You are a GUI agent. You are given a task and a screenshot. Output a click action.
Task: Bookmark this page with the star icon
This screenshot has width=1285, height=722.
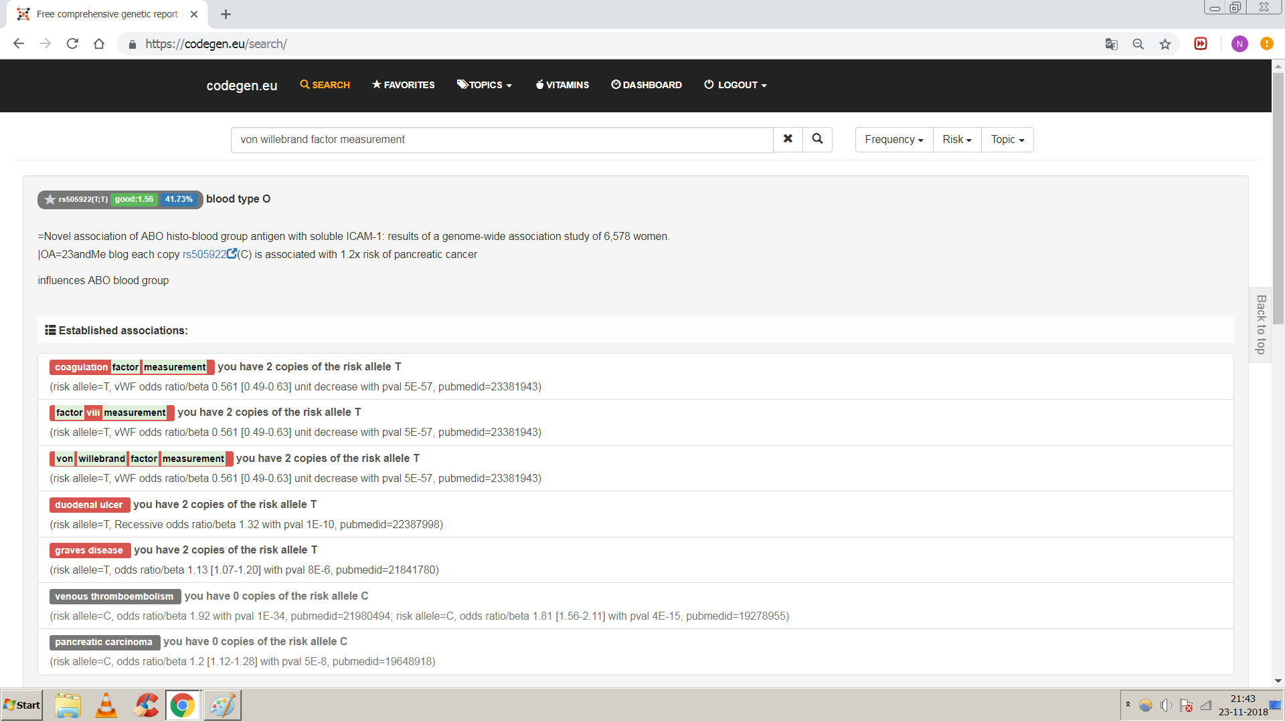(1165, 44)
